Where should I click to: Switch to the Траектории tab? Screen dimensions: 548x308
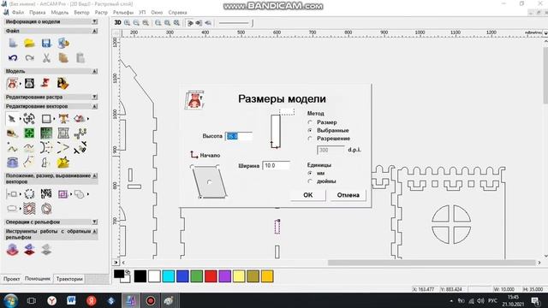69,279
